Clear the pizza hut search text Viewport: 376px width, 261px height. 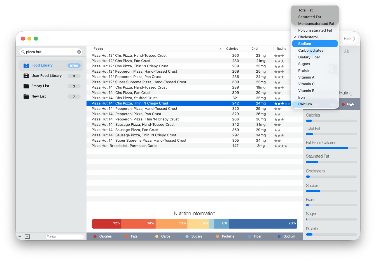coord(79,52)
